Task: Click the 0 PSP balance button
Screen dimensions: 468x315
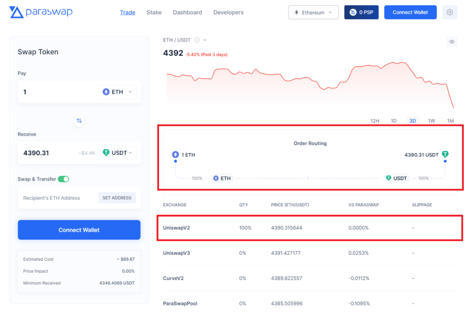Action: point(362,12)
